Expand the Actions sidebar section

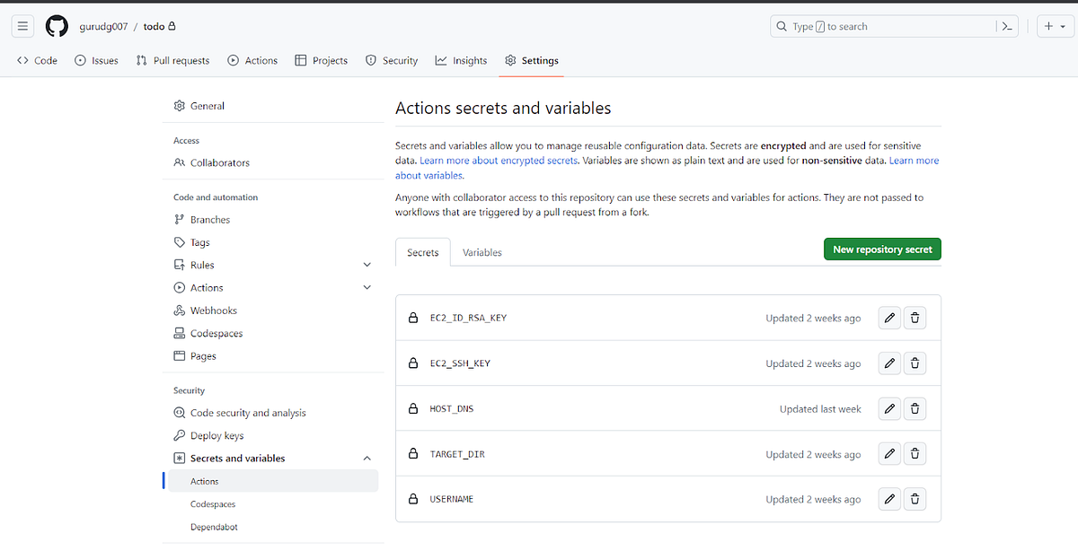[367, 286]
